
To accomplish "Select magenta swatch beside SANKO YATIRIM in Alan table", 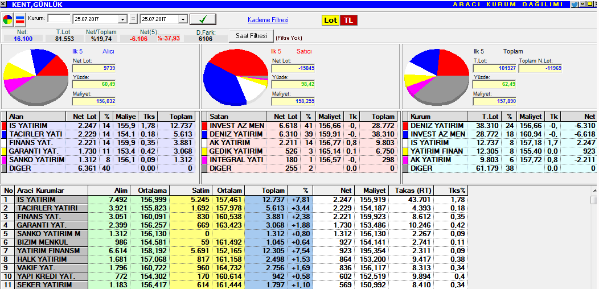I will (x=4, y=159).
